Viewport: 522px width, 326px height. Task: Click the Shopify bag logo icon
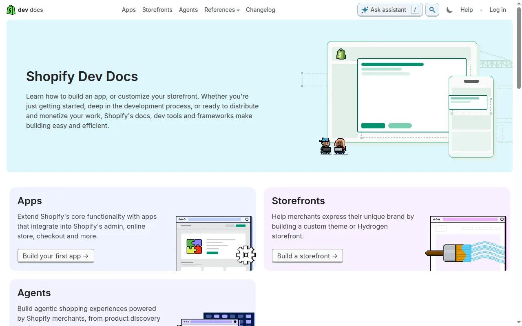tap(11, 10)
